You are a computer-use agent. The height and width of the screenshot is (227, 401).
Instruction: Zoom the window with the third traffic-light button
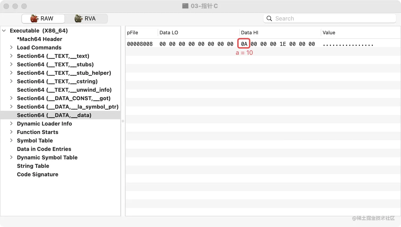point(24,6)
